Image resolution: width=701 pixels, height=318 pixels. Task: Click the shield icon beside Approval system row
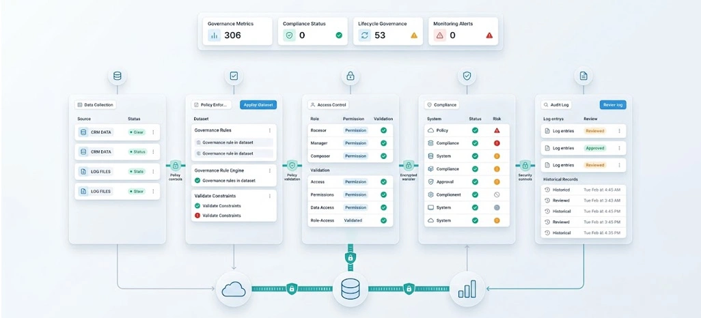tap(431, 182)
